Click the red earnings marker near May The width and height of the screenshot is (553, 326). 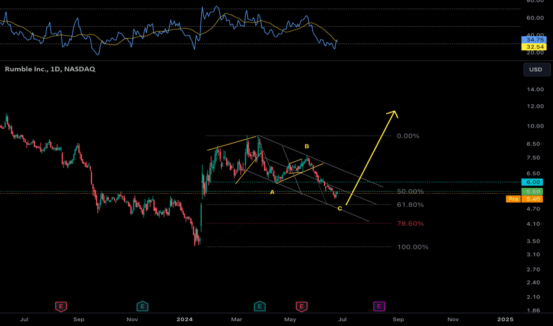(301, 306)
